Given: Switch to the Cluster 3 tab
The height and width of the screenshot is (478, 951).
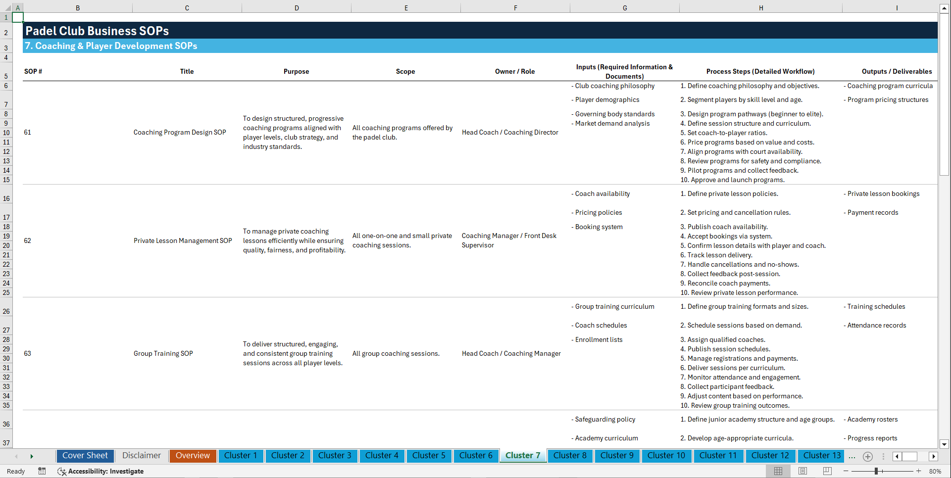Looking at the screenshot, I should 335,455.
